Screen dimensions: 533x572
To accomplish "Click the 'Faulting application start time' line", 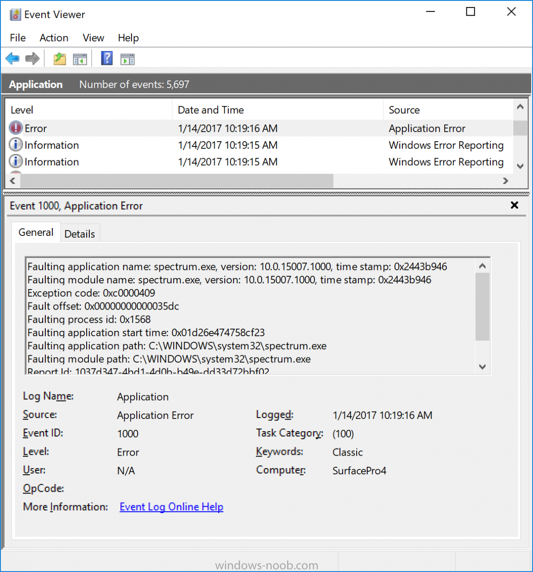I will point(146,333).
